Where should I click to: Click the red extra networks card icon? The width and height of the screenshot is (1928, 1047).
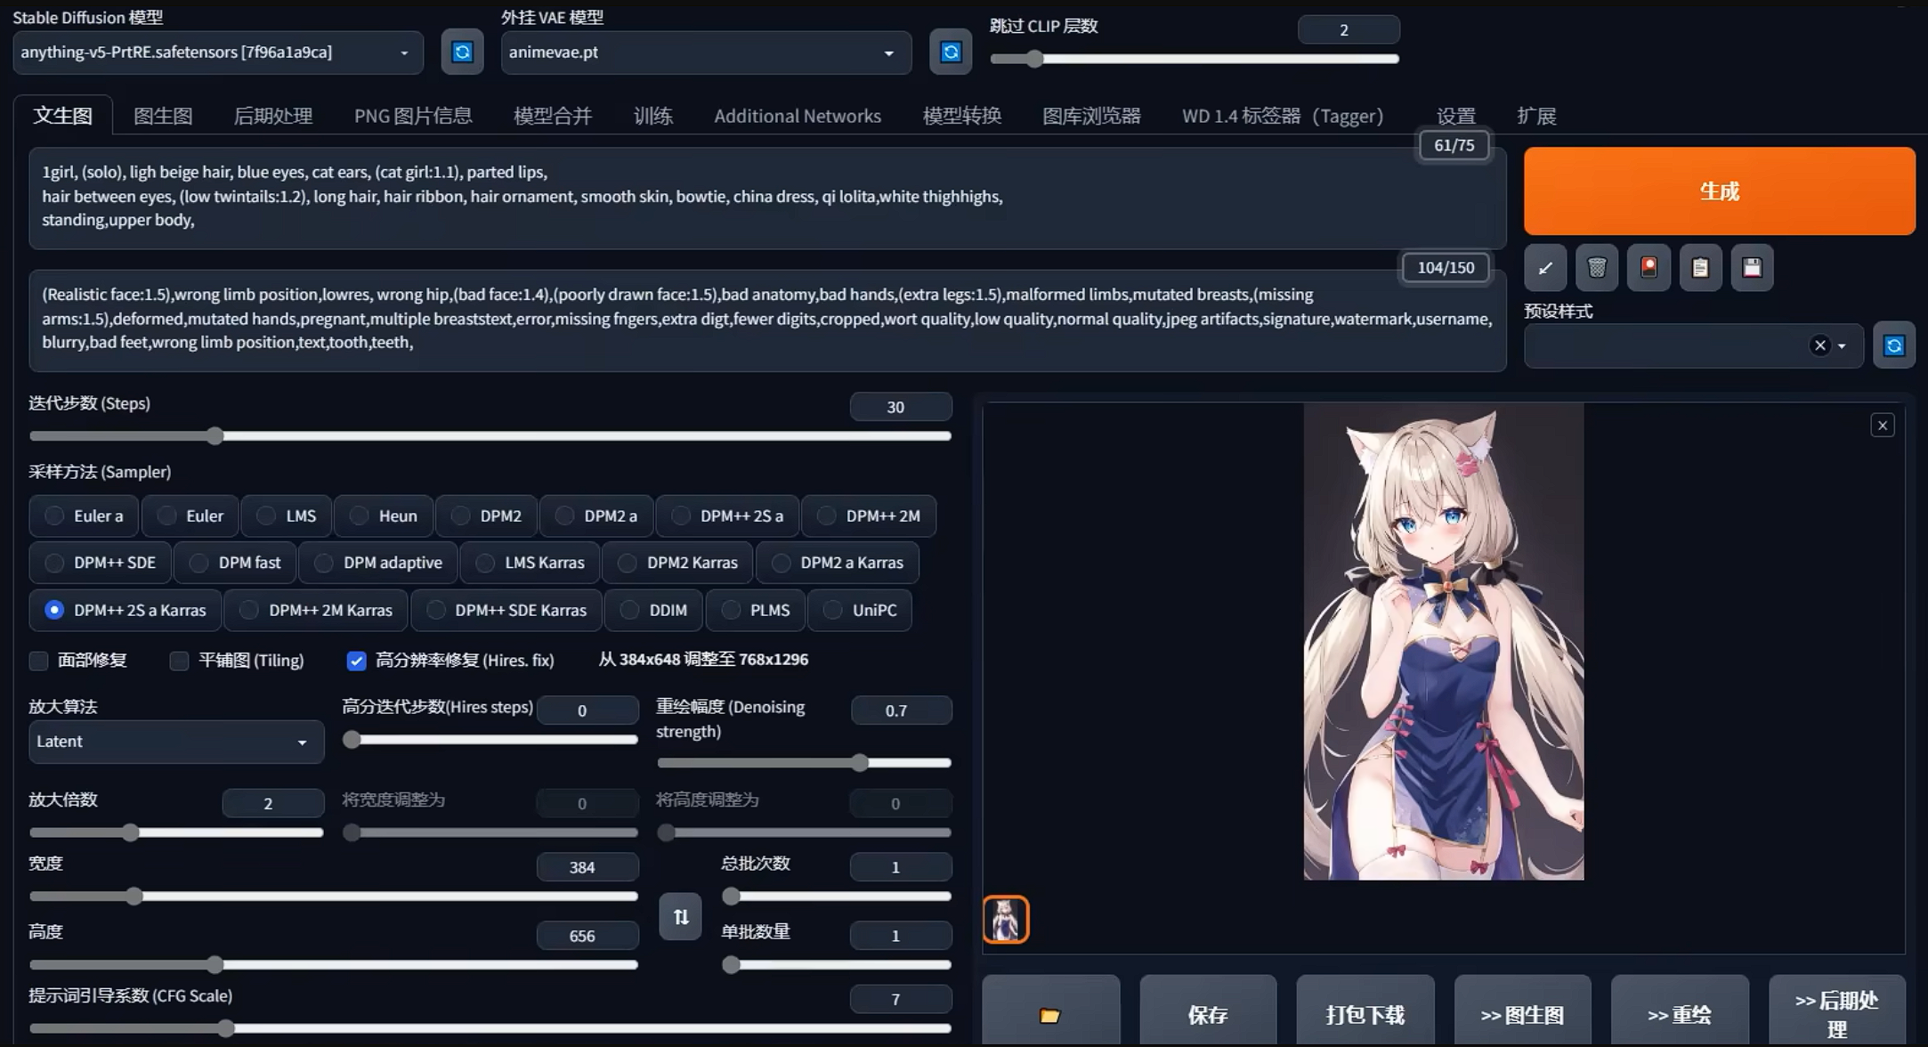[x=1649, y=267]
